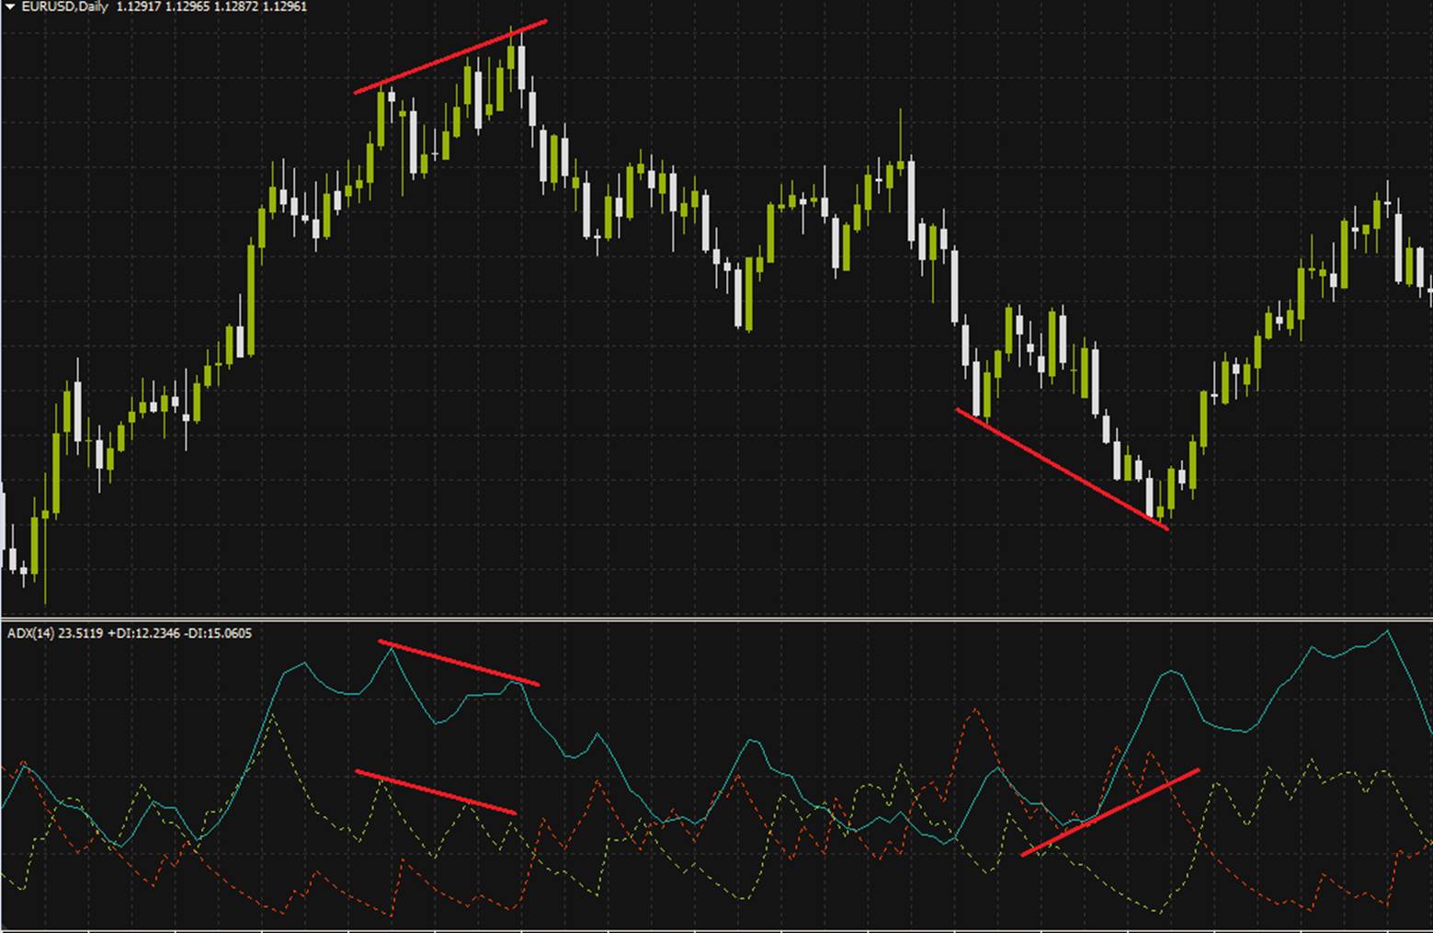This screenshot has height=933, width=1433.
Task: Click the OHLC price values in header
Action: [211, 6]
